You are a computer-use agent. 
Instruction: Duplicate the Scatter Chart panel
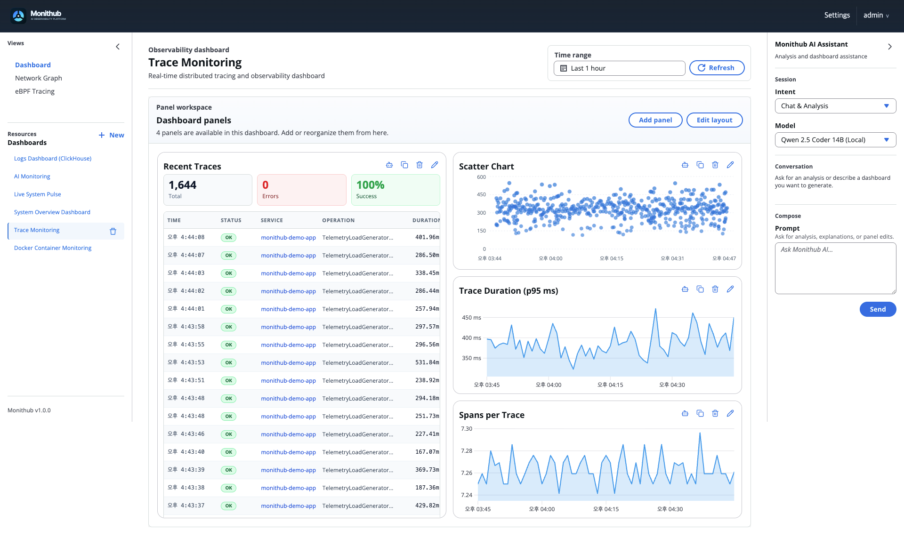click(x=700, y=165)
